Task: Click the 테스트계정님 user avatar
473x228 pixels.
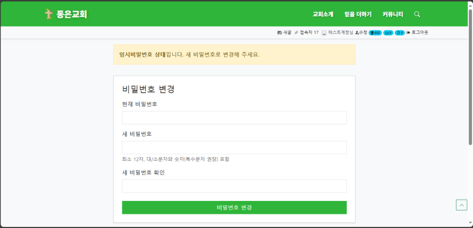Action: 324,33
